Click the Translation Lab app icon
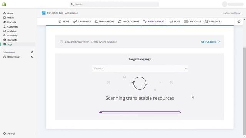 point(43,13)
